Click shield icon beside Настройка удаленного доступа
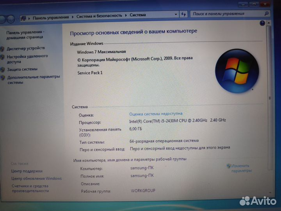This screenshot has height=211, width=281. [x=2, y=57]
